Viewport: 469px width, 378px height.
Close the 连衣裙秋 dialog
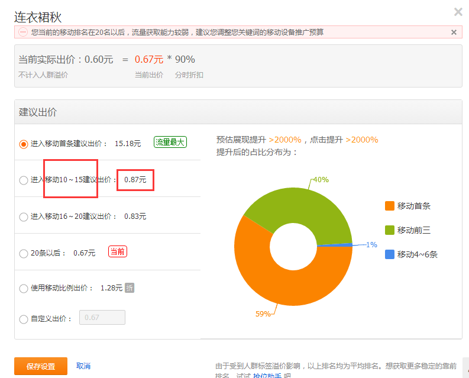[458, 12]
